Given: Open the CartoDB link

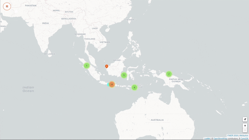Looking at the screenshot, I should click(x=244, y=138).
